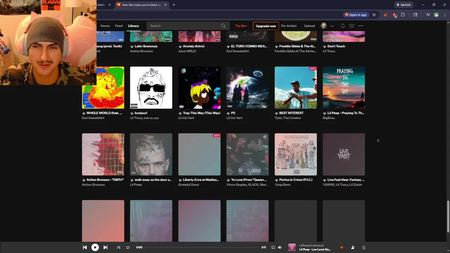Unlike the Trap This Way heart

180,113
